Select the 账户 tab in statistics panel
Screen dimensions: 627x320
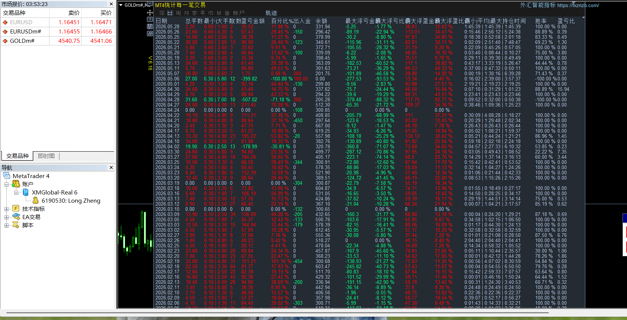click(239, 13)
